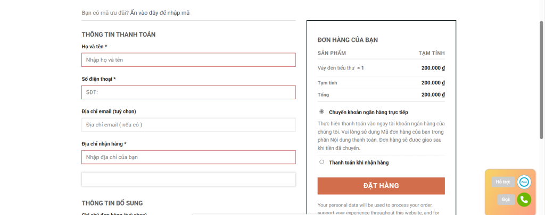
Task: Click the 'SĐT:' phone number field
Action: 188,92
